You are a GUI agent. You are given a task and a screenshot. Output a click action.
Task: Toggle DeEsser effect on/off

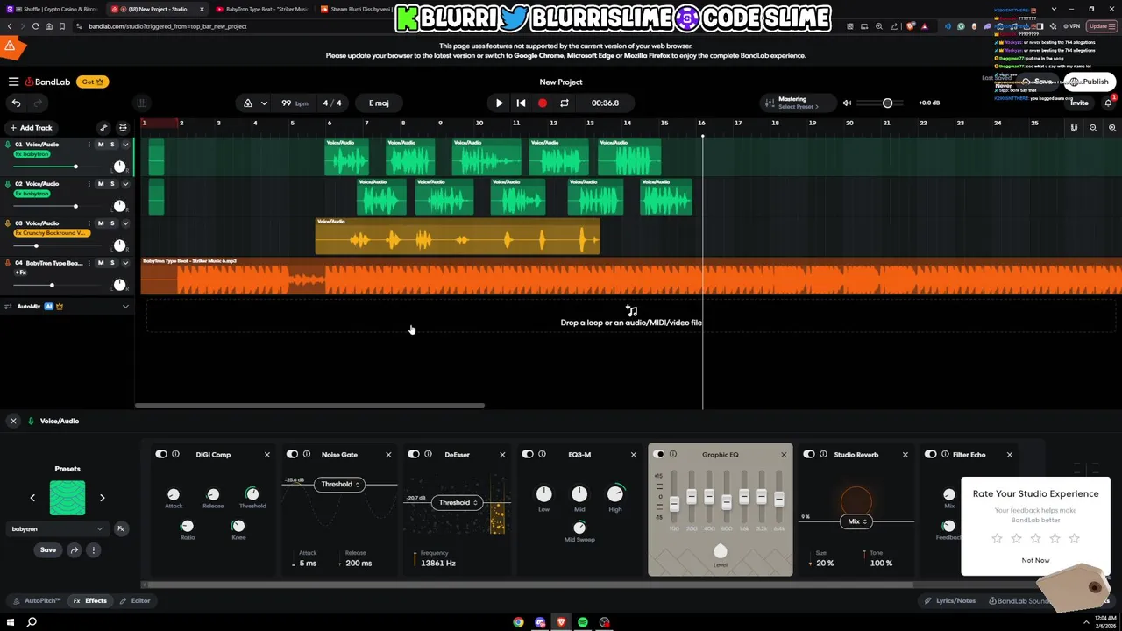pyautogui.click(x=414, y=454)
